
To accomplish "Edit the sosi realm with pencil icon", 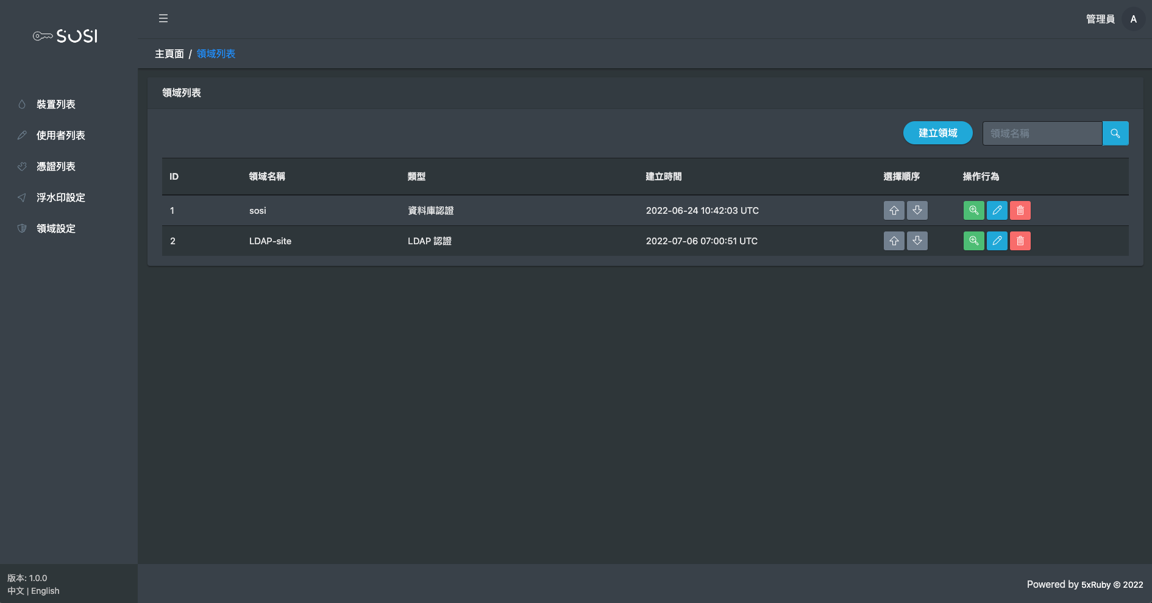I will (x=997, y=210).
